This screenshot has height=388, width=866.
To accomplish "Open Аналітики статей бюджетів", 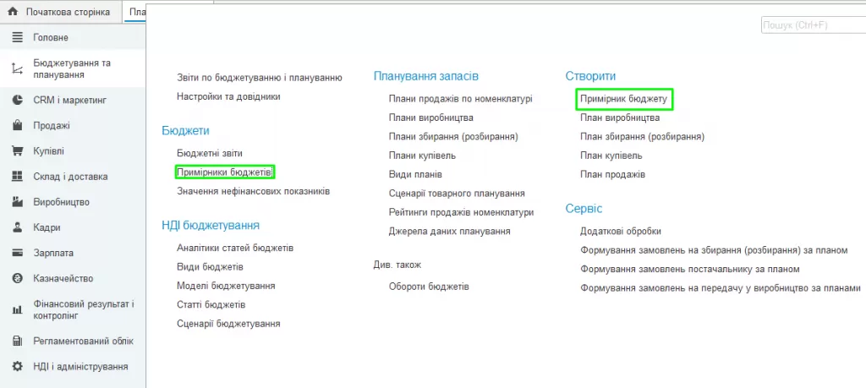I will pyautogui.click(x=235, y=248).
